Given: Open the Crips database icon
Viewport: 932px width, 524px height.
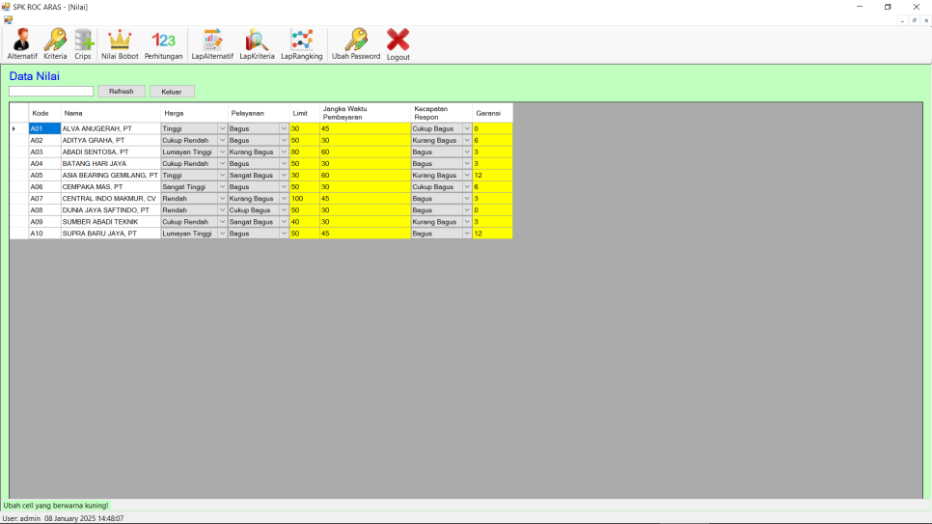Looking at the screenshot, I should click(x=83, y=41).
